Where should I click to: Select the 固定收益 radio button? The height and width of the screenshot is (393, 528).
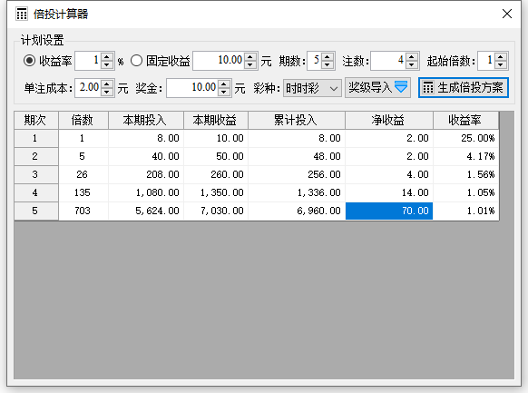(x=136, y=61)
